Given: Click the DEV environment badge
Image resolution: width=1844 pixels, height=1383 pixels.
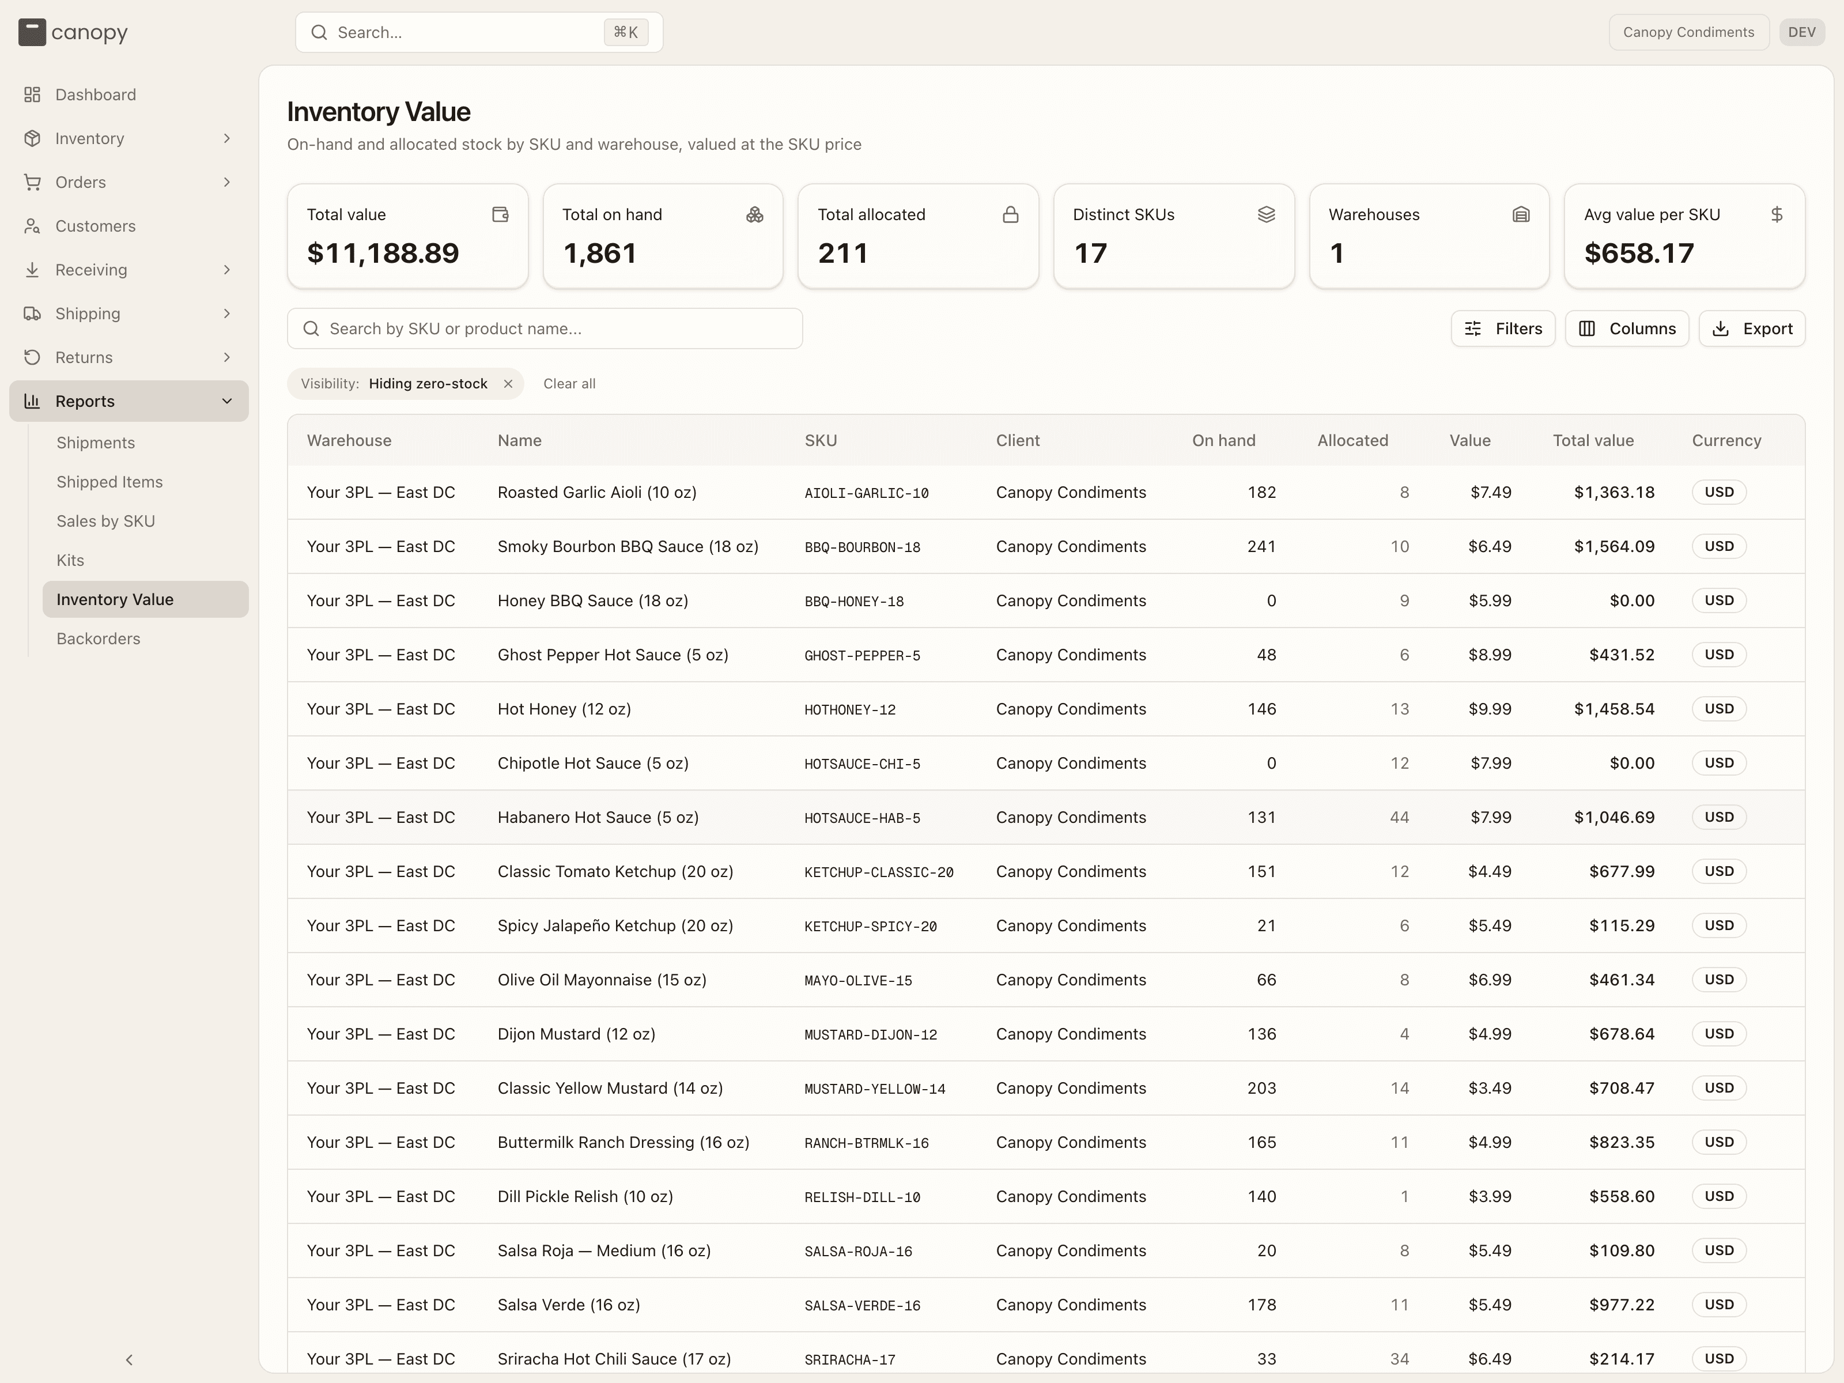Looking at the screenshot, I should [1801, 32].
